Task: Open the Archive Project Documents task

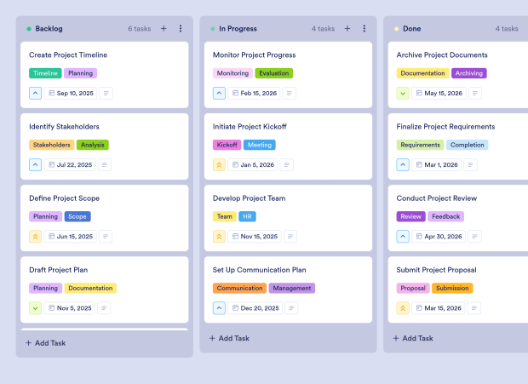Action: (442, 54)
